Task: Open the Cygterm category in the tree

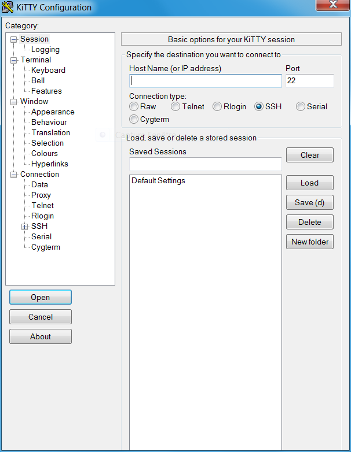Action: point(46,247)
